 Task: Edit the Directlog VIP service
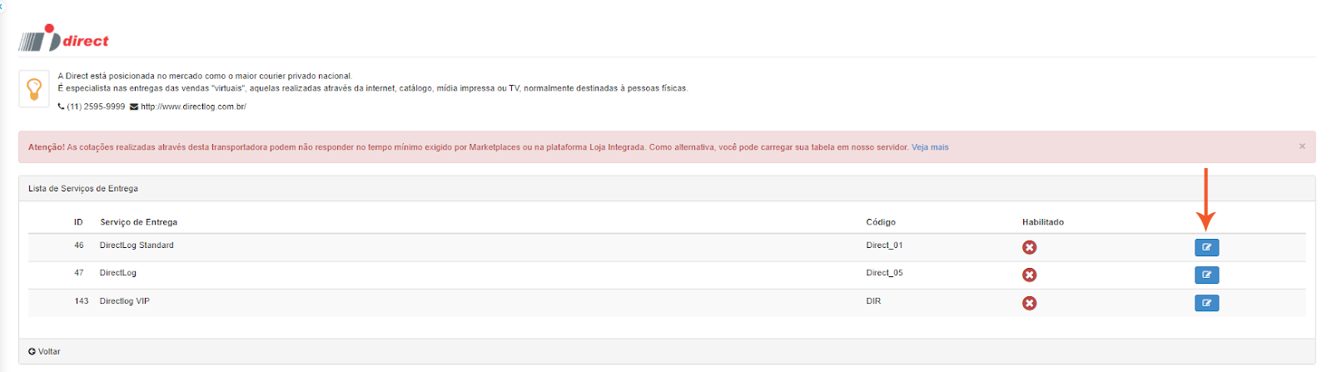point(1206,303)
